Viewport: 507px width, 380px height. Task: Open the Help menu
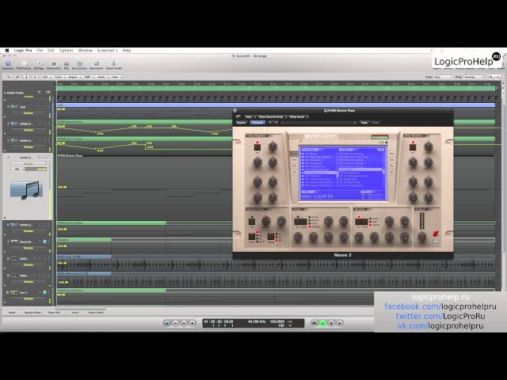click(x=127, y=51)
